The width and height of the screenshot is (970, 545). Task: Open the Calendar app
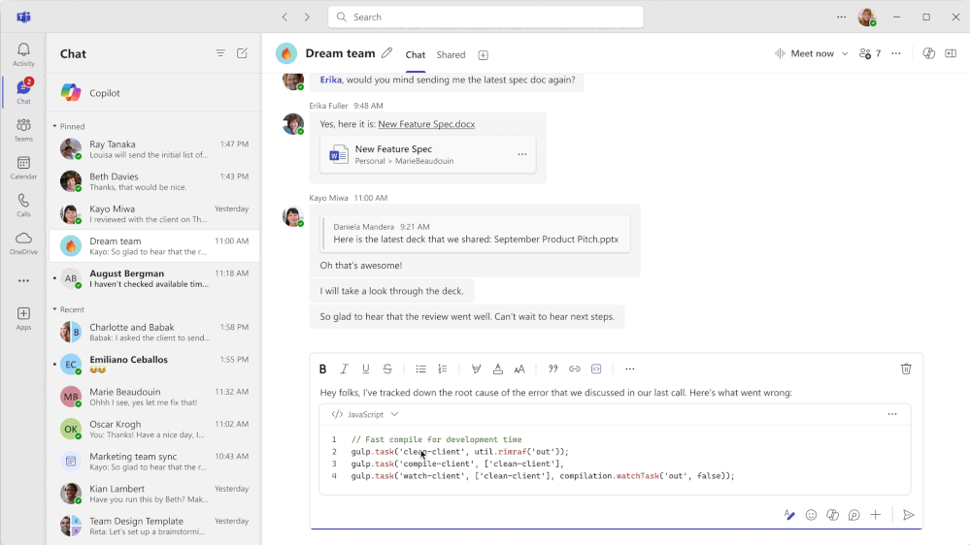tap(23, 168)
